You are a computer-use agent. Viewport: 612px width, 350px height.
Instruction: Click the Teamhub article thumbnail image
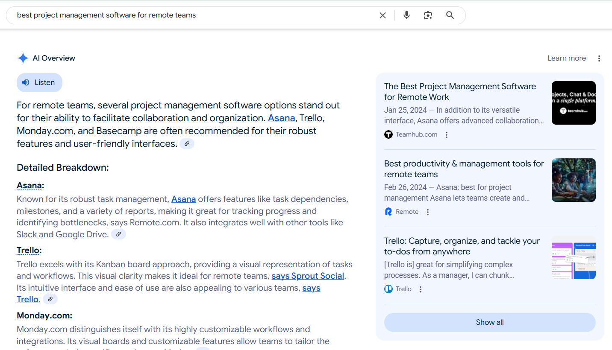pyautogui.click(x=574, y=103)
